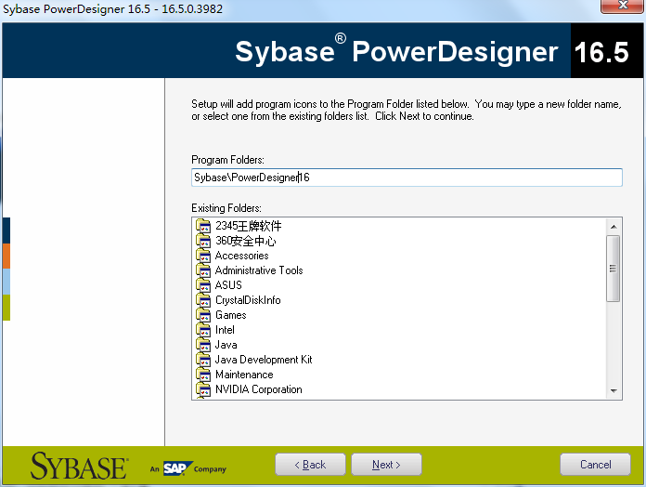The width and height of the screenshot is (646, 487).
Task: Click the folder icon beside Java Development Kit
Action: [x=203, y=360]
